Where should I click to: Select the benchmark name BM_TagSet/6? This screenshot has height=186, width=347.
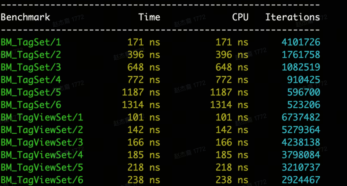[x=31, y=105]
